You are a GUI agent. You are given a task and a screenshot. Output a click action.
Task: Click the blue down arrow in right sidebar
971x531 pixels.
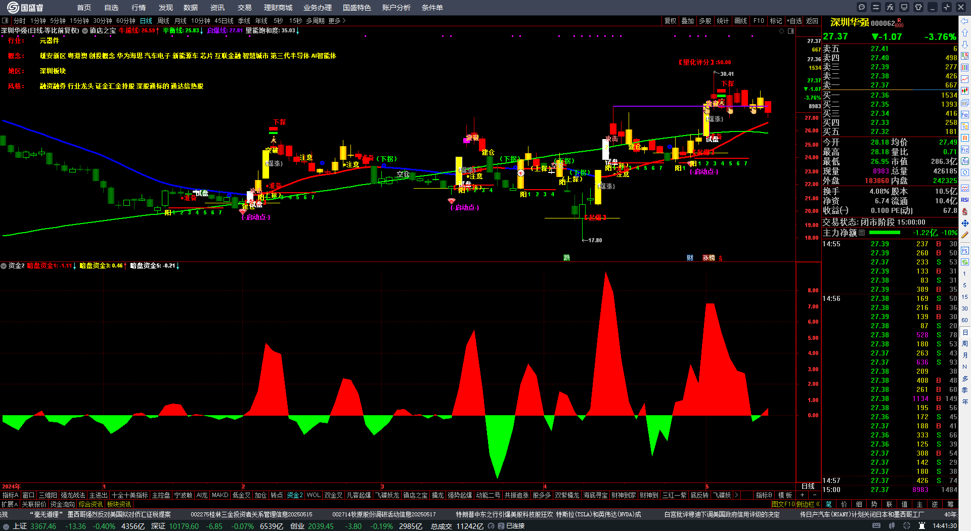point(965,45)
